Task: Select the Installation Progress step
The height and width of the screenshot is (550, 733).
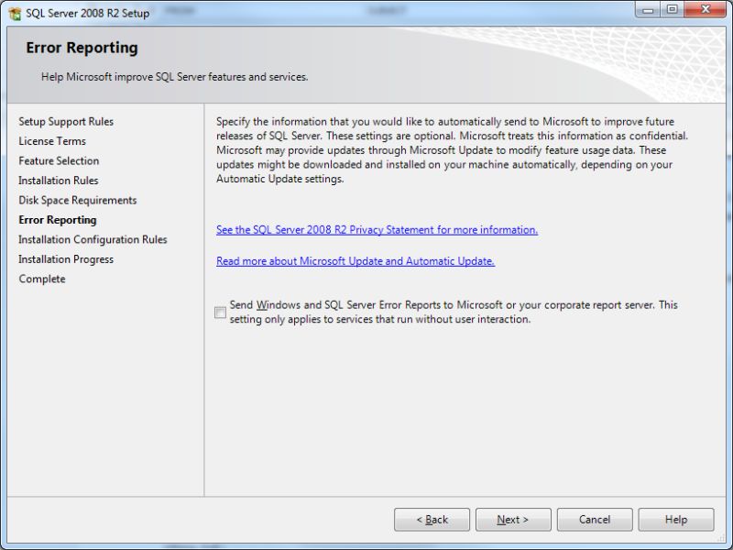Action: coord(65,259)
